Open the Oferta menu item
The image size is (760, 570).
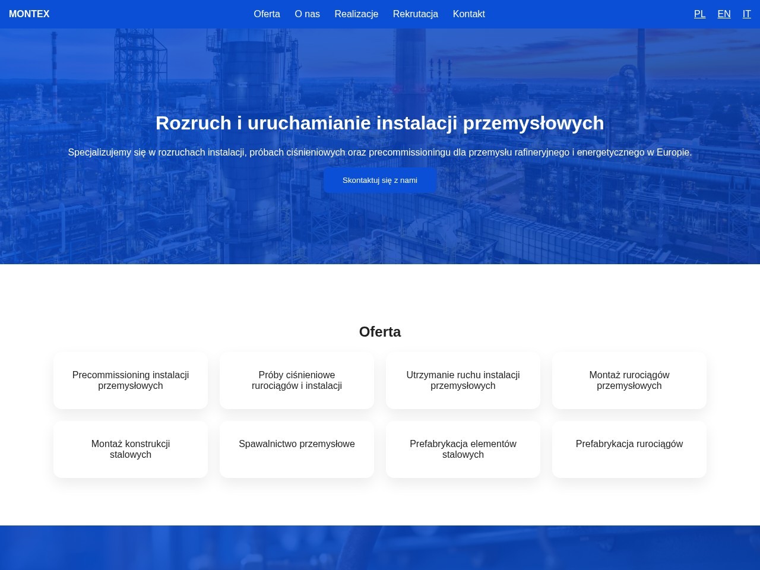pyautogui.click(x=267, y=14)
